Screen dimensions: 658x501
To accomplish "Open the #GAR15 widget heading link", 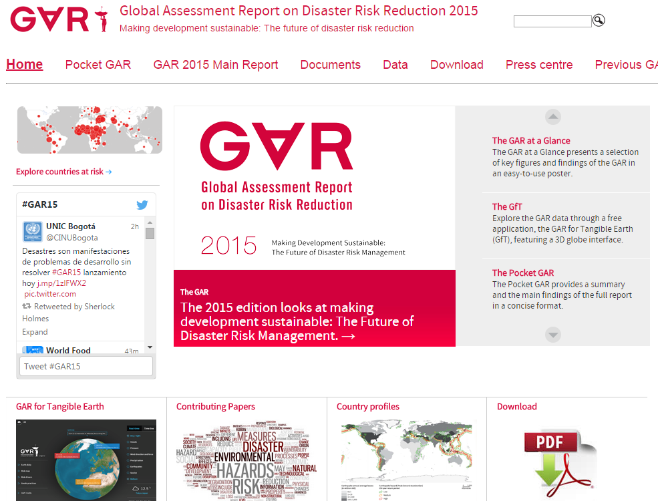I will (x=40, y=204).
